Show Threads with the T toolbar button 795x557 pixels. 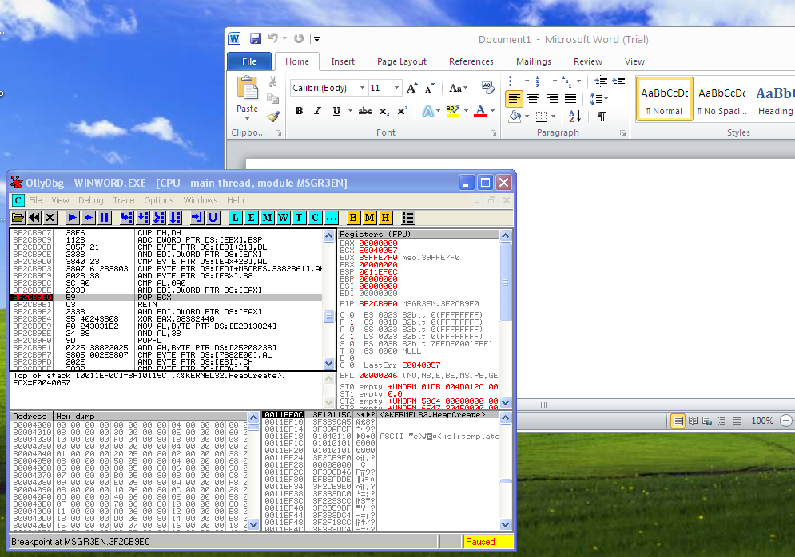click(x=299, y=218)
